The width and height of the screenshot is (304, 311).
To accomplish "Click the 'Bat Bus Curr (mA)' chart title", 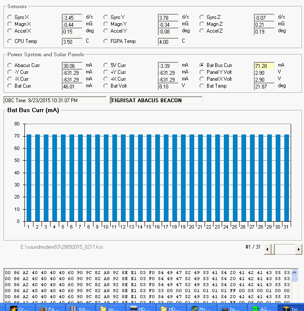I will click(33, 110).
